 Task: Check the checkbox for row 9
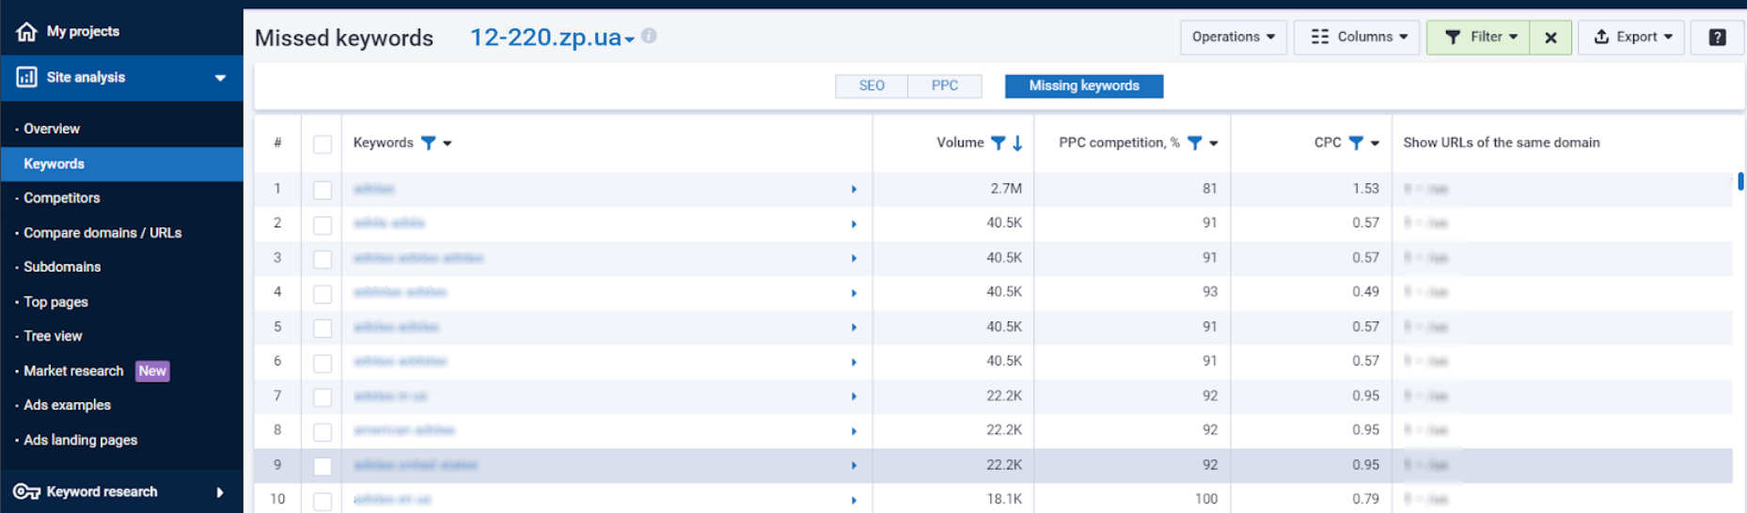323,466
